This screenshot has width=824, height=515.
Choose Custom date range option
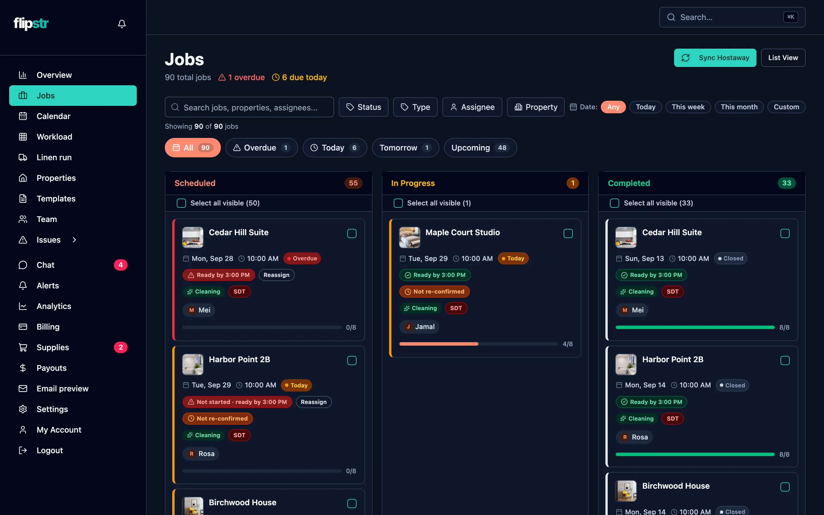(786, 107)
